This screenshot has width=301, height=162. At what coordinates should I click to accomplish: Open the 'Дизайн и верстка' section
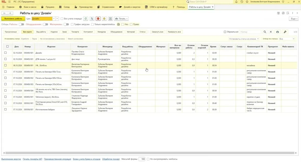coord(130,7)
